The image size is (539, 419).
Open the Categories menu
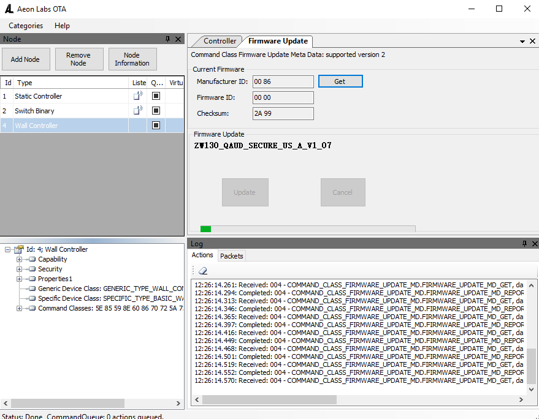point(26,25)
